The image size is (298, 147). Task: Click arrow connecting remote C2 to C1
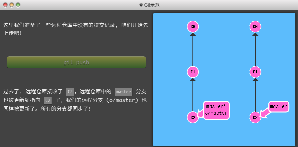point(255,95)
